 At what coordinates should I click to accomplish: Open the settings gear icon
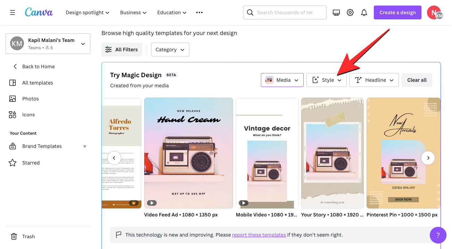pyautogui.click(x=350, y=12)
